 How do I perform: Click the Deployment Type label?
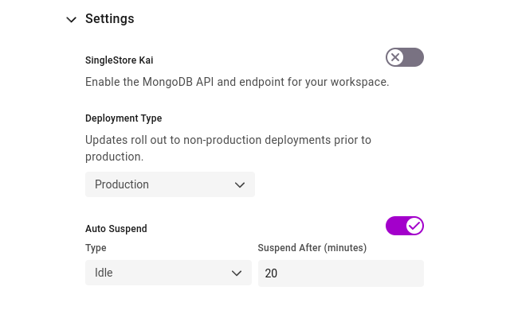coord(124,118)
